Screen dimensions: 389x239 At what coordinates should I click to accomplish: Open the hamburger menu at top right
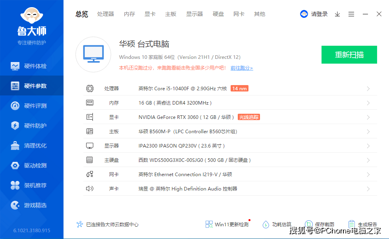351,14
